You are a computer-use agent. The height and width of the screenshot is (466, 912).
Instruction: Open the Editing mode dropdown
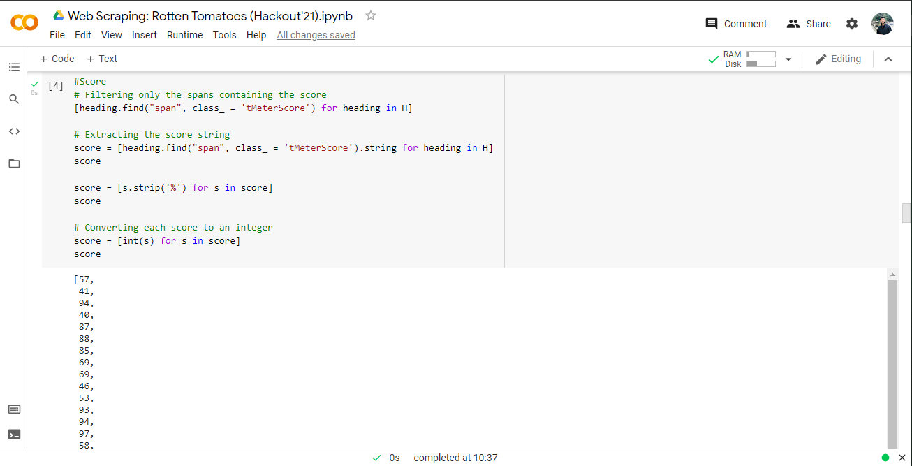pos(839,59)
